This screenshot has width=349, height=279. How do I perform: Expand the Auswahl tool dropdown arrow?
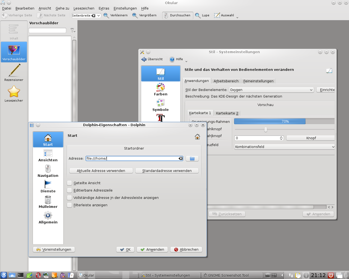point(237,17)
